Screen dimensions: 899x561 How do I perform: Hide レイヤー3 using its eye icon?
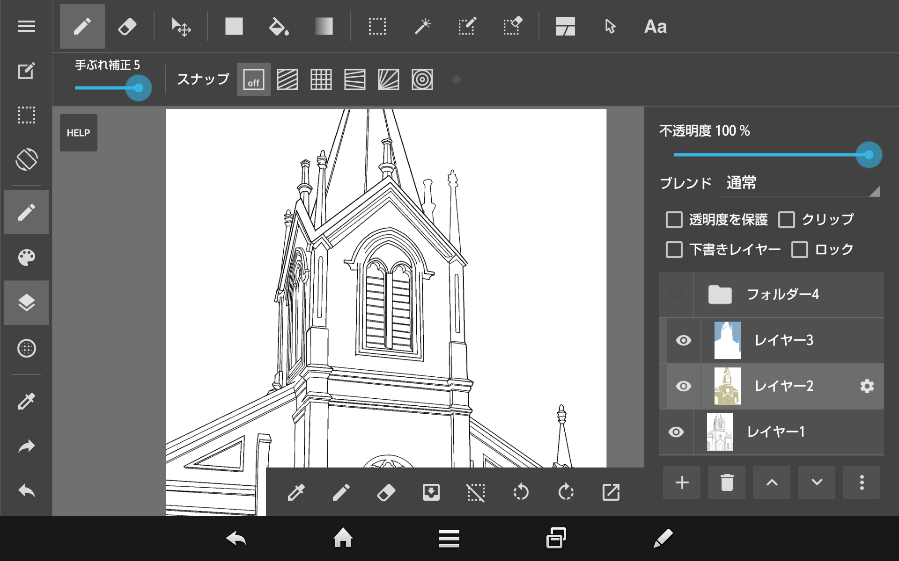[x=683, y=340]
